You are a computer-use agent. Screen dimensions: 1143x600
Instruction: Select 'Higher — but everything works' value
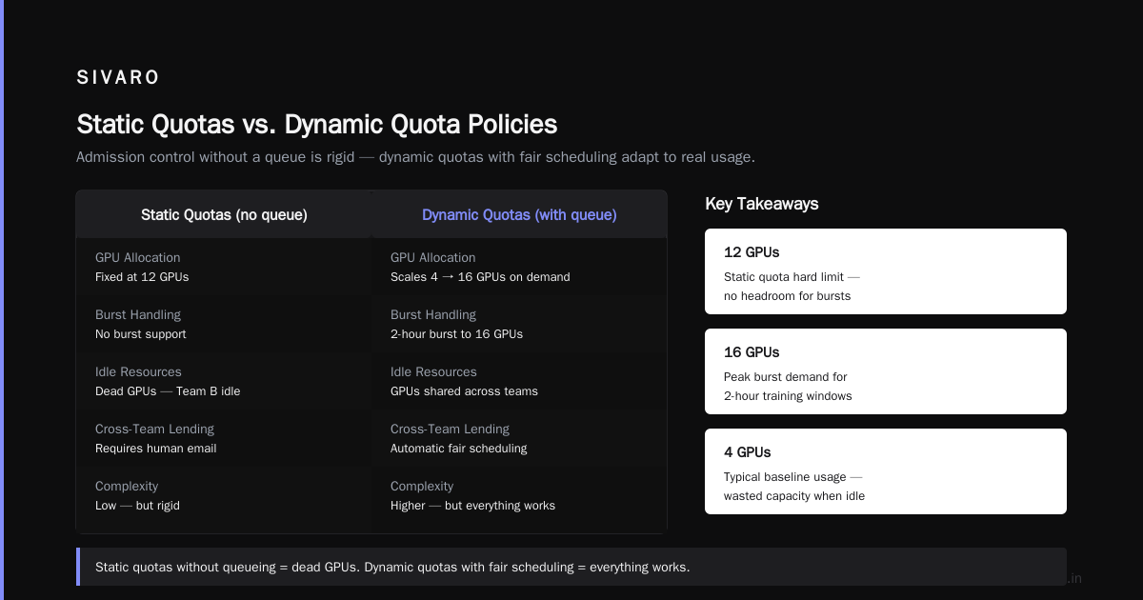(x=472, y=506)
